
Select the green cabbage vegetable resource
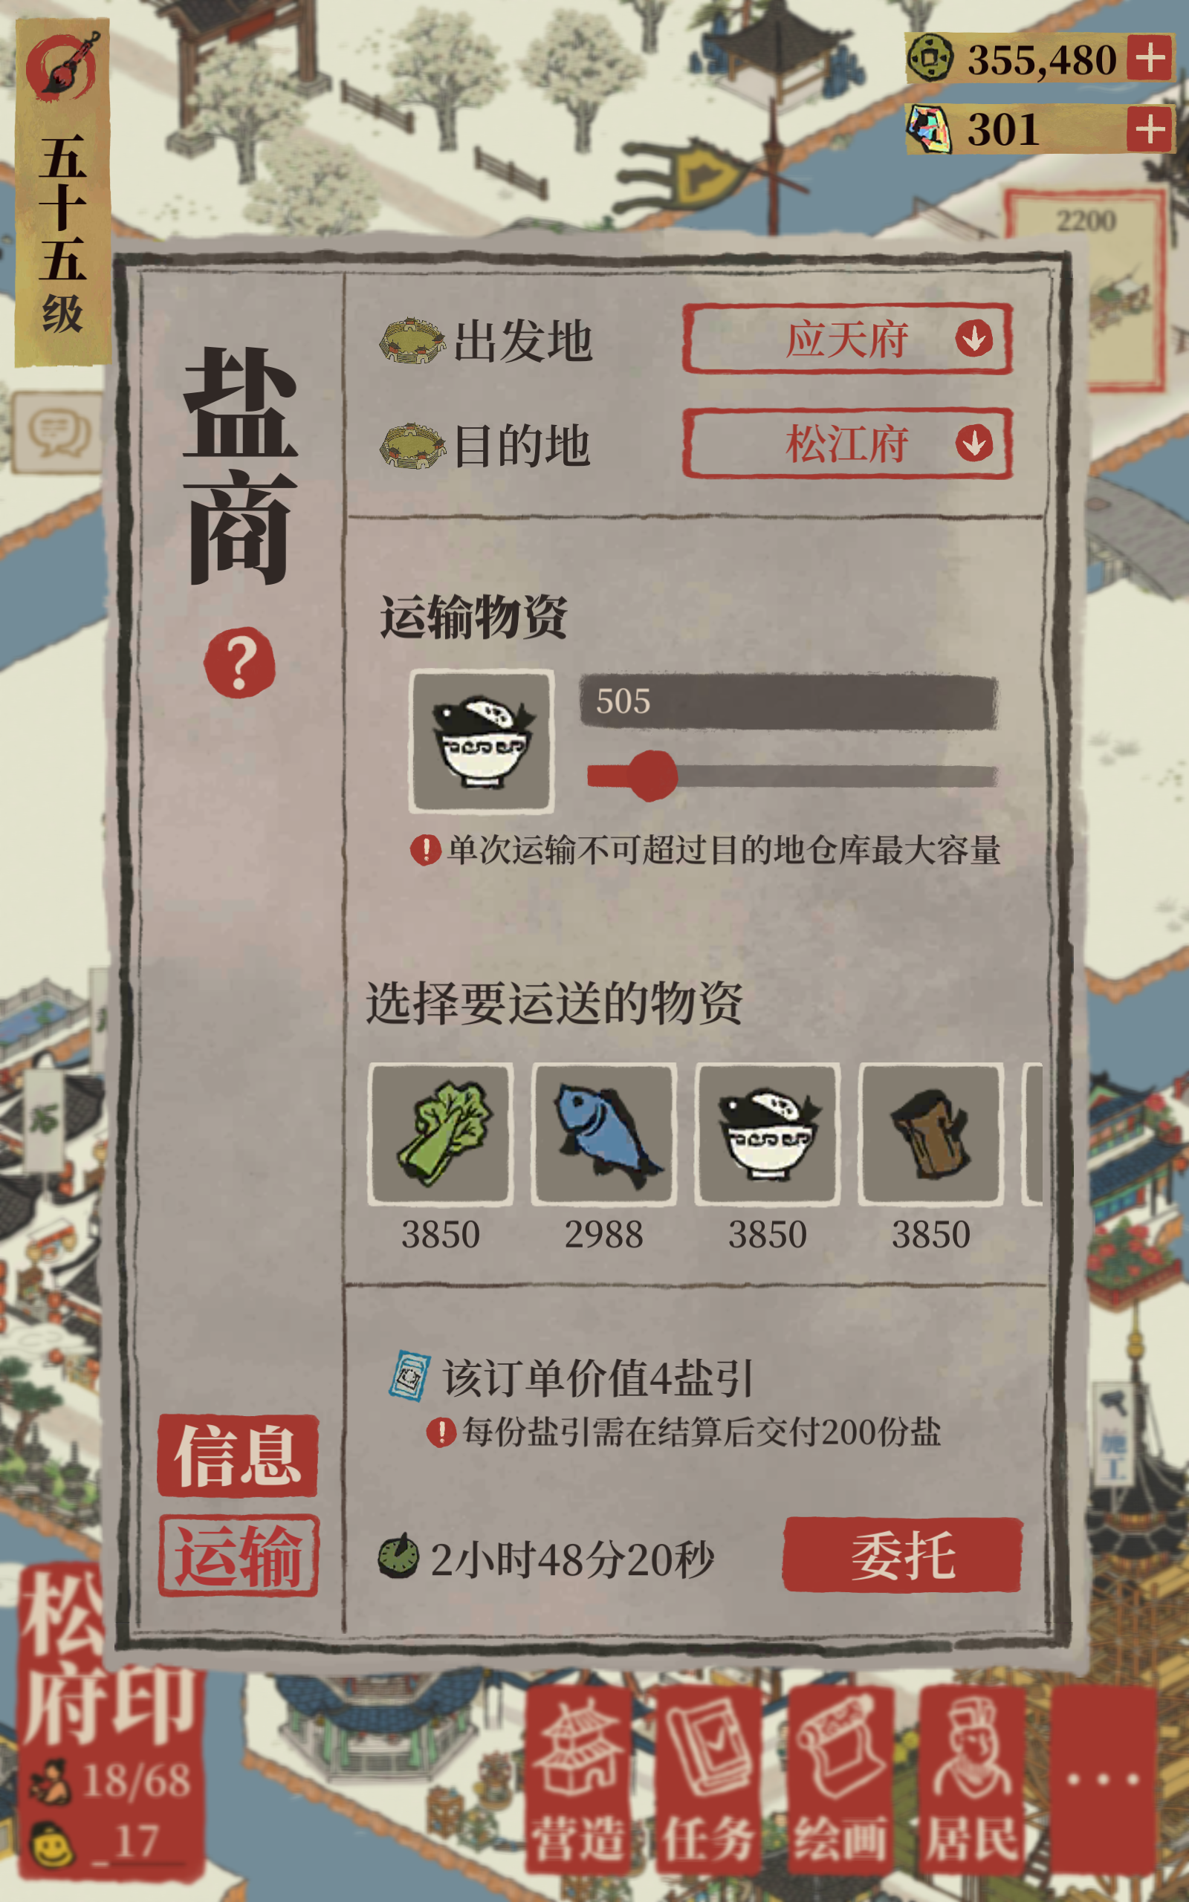441,1133
